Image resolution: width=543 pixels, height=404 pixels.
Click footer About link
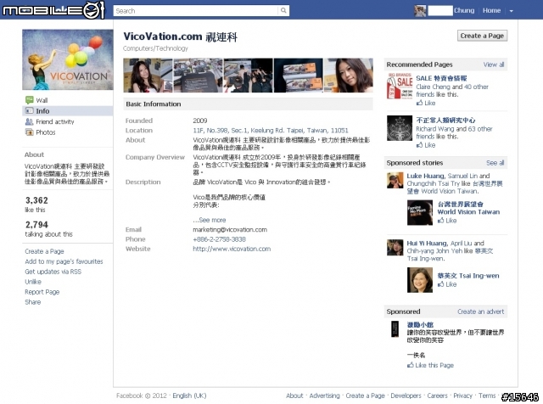(294, 396)
